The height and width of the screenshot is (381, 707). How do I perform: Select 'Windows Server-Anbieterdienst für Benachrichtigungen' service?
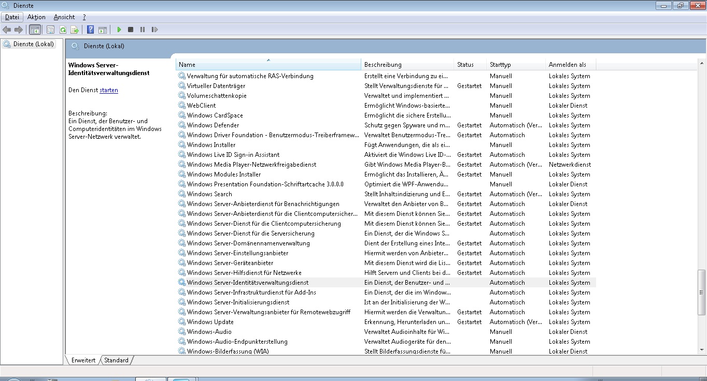coord(263,204)
